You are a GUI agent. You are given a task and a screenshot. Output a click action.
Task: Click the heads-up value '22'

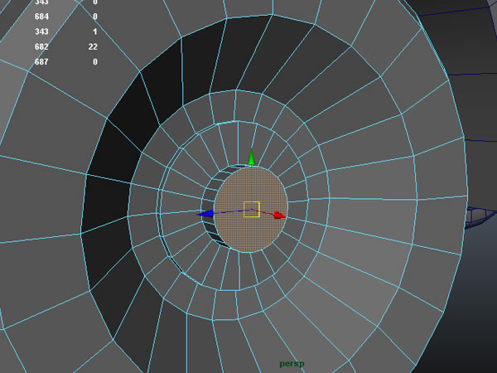point(93,47)
